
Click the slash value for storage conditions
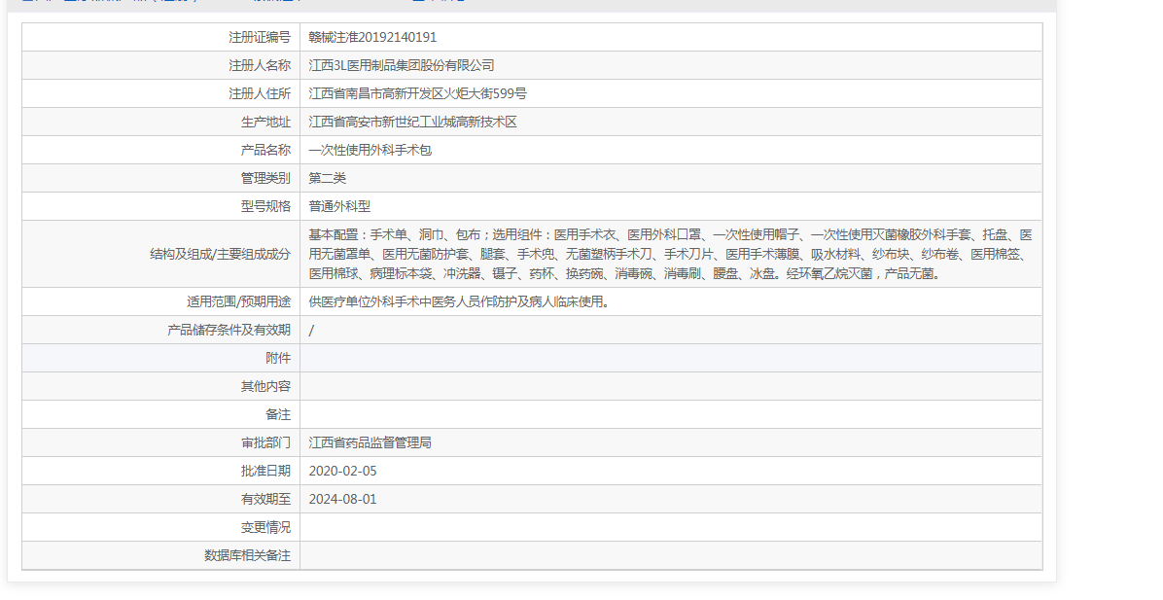[x=311, y=331]
